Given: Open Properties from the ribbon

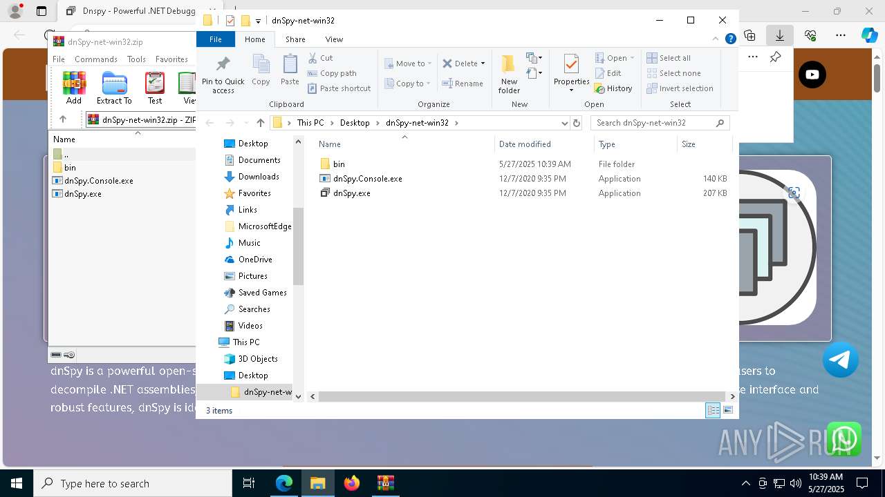Looking at the screenshot, I should pyautogui.click(x=571, y=72).
